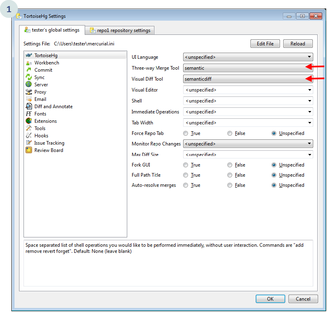Switch to repo1 repository settings tab

tap(120, 30)
